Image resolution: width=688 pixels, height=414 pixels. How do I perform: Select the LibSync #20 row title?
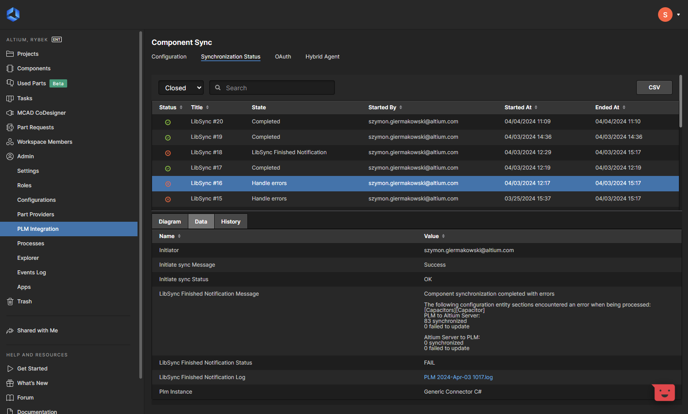pos(207,122)
